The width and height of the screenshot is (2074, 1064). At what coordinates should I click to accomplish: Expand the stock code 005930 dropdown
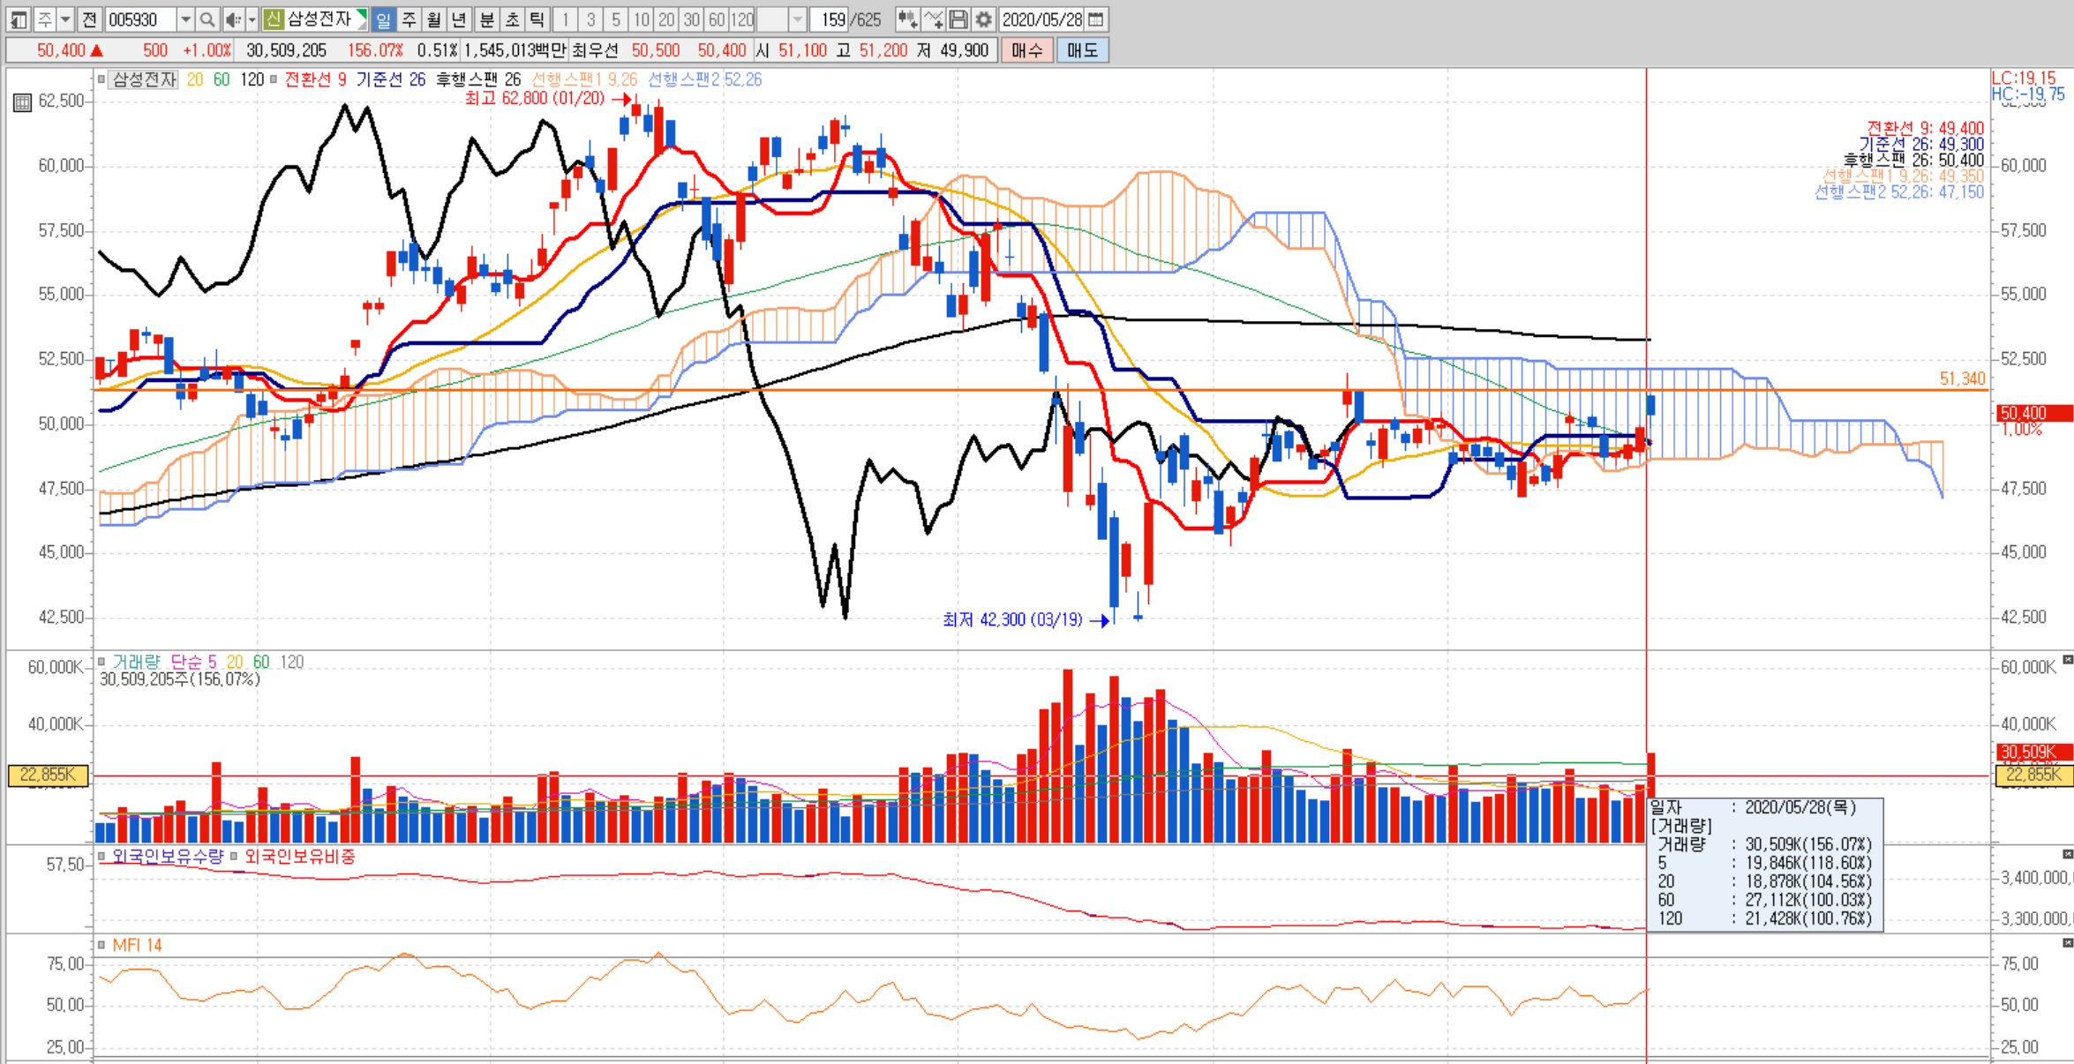(185, 19)
